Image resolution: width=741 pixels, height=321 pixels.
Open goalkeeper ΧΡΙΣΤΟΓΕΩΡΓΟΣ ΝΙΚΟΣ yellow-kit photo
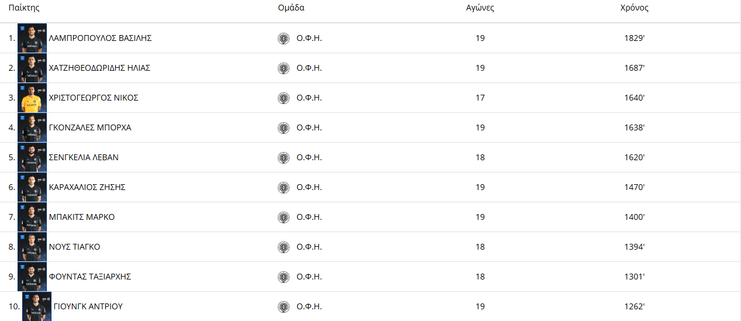(x=32, y=98)
